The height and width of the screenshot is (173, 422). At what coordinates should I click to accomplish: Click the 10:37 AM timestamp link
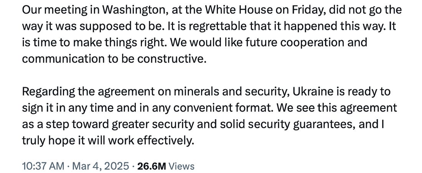point(43,166)
